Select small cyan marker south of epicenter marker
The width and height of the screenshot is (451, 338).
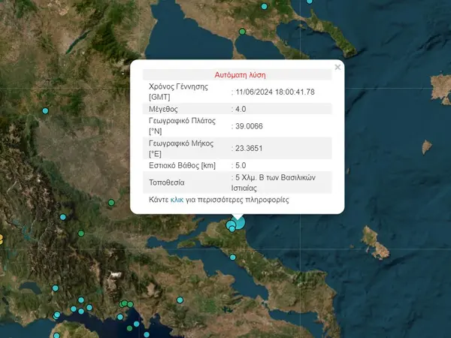[233, 258]
